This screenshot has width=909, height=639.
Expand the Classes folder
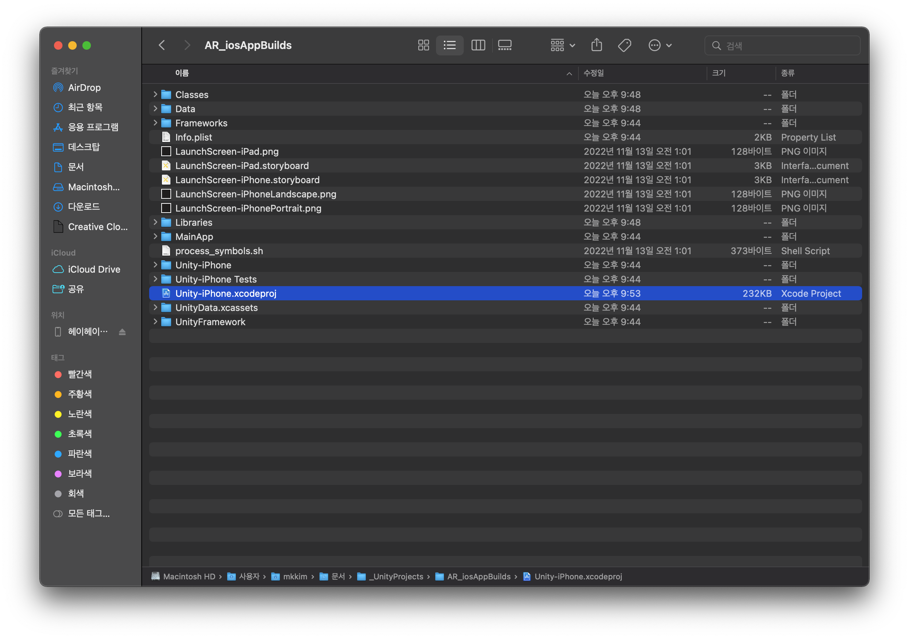tap(155, 94)
